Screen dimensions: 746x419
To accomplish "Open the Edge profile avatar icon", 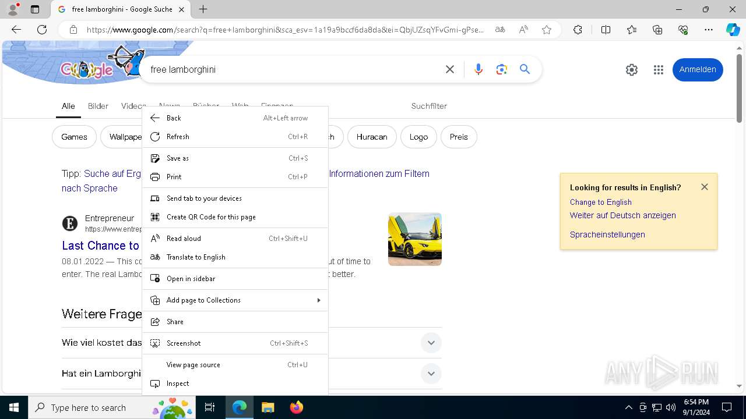I will tap(13, 9).
